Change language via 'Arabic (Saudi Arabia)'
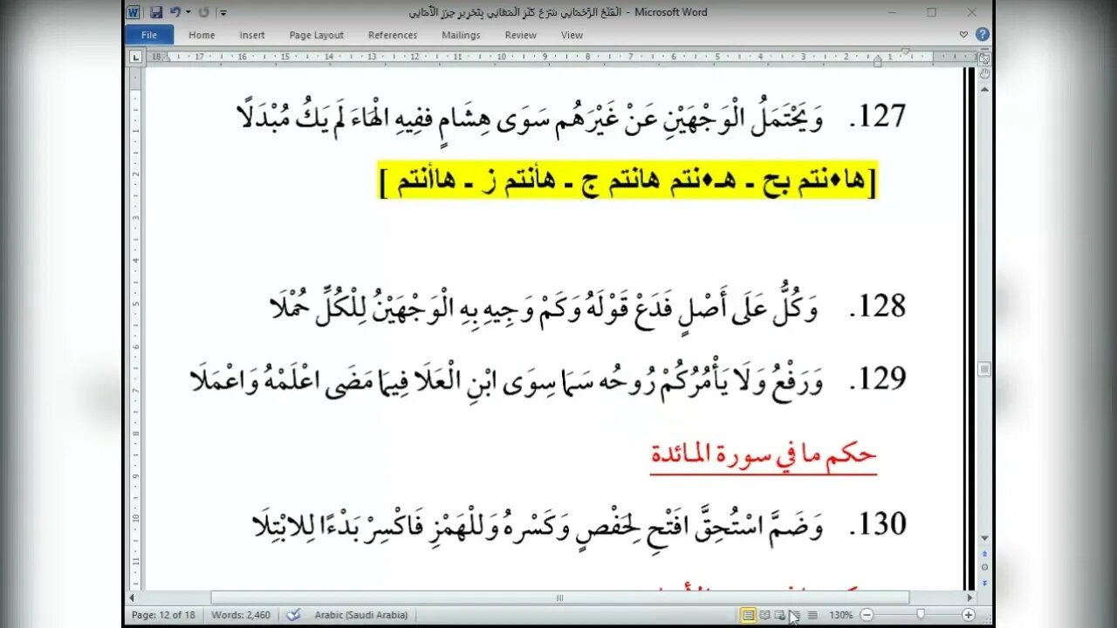Viewport: 1117px width, 628px height. [x=360, y=615]
